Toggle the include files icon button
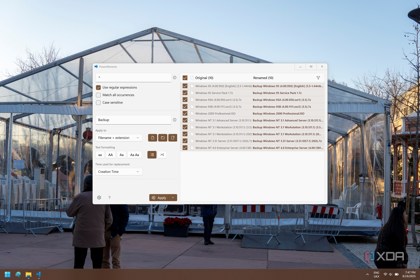The width and height of the screenshot is (420, 280). tap(152, 138)
